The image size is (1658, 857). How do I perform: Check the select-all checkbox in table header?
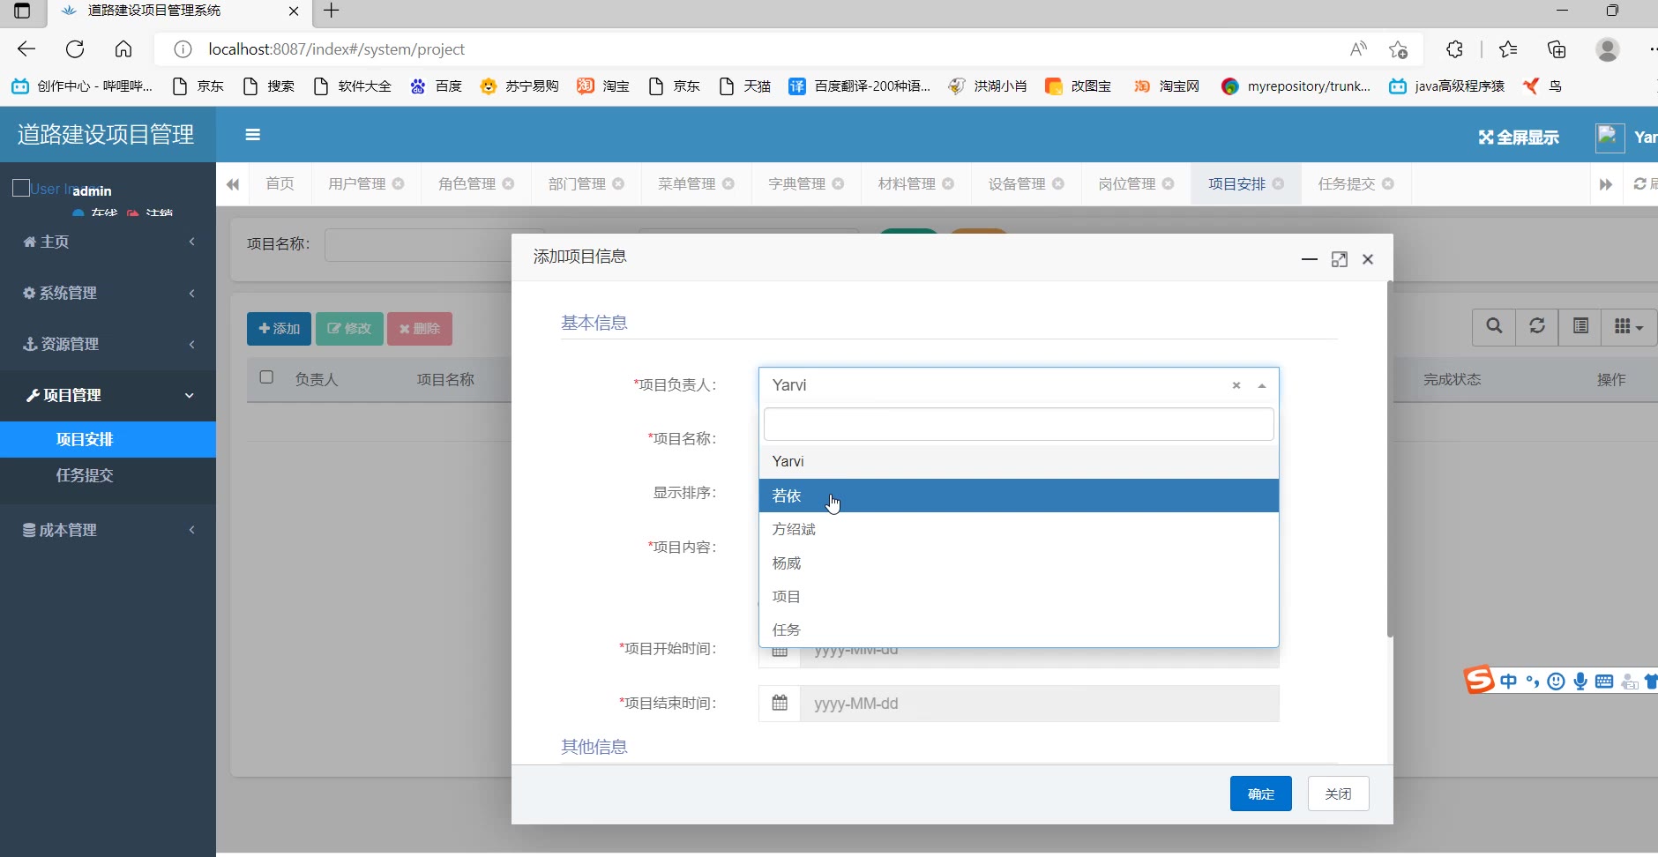(x=266, y=377)
